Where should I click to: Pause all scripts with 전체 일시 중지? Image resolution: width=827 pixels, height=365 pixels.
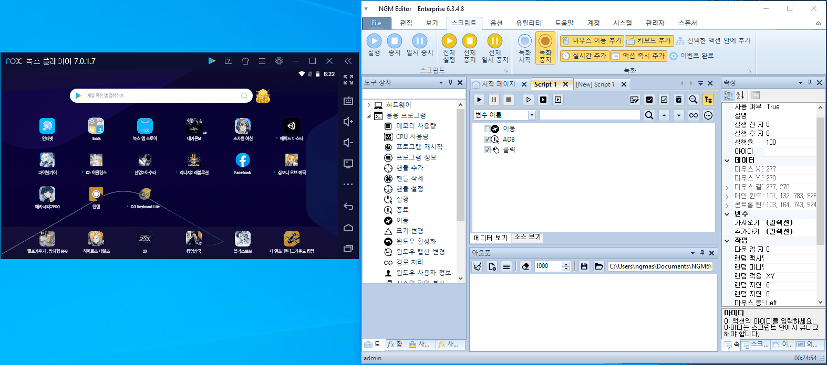click(495, 48)
